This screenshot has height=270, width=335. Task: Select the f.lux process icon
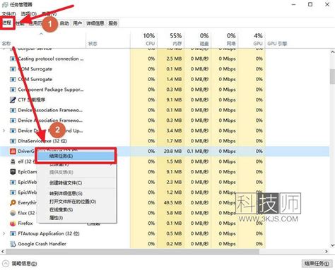[x=13, y=213]
